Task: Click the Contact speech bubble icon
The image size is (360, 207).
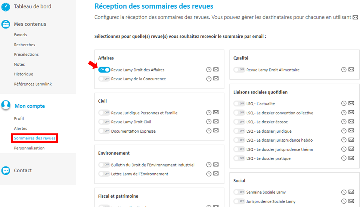Action: (x=6, y=170)
